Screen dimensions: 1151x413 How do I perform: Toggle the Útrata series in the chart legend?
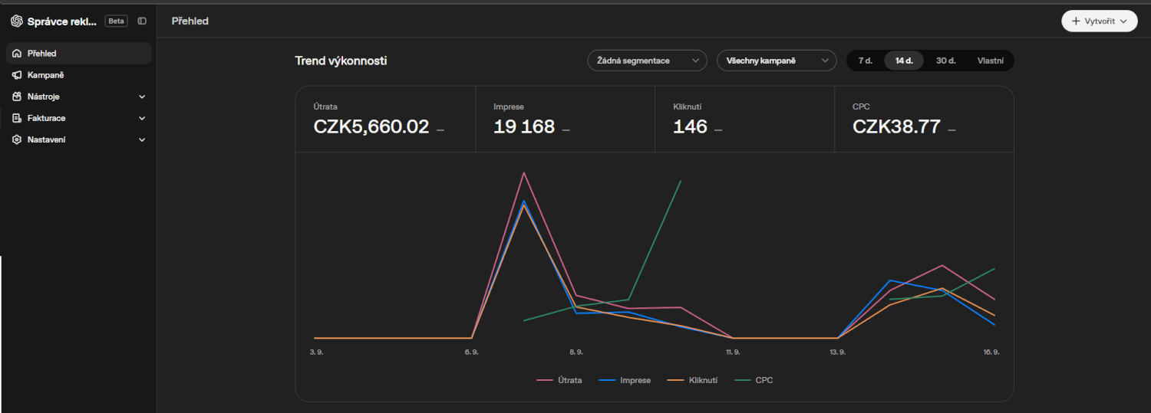pyautogui.click(x=559, y=380)
